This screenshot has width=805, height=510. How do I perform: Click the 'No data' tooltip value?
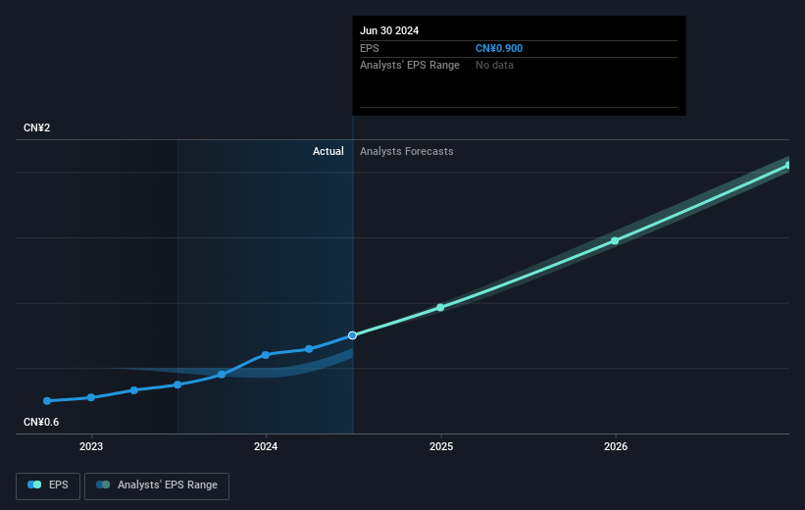pos(494,66)
